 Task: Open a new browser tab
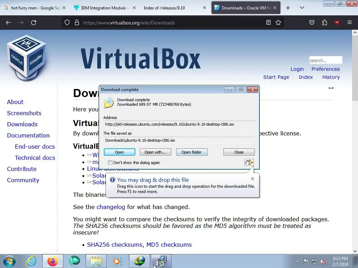[288, 8]
